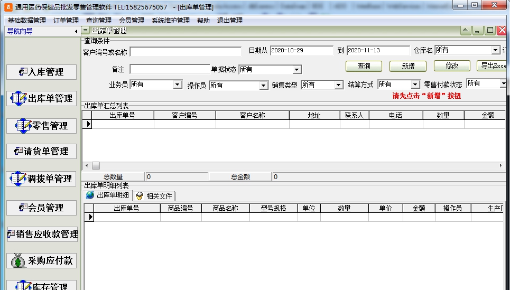Click the 总金额 value field showing 0

[x=389, y=177]
